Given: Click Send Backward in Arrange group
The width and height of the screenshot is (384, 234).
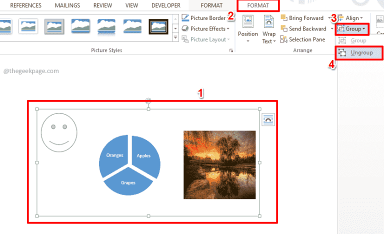Looking at the screenshot, I should pos(304,28).
